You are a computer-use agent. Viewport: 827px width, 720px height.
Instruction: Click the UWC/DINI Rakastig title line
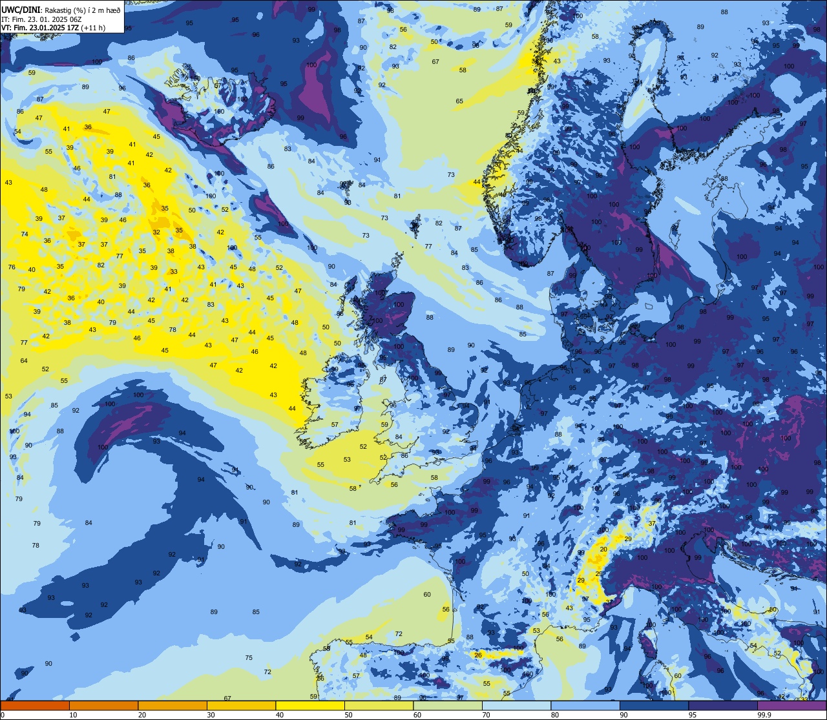coord(61,10)
